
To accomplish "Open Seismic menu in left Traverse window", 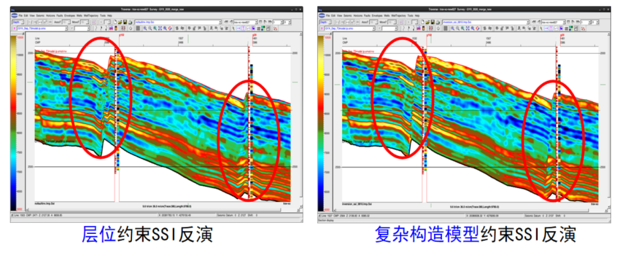I will (x=40, y=15).
